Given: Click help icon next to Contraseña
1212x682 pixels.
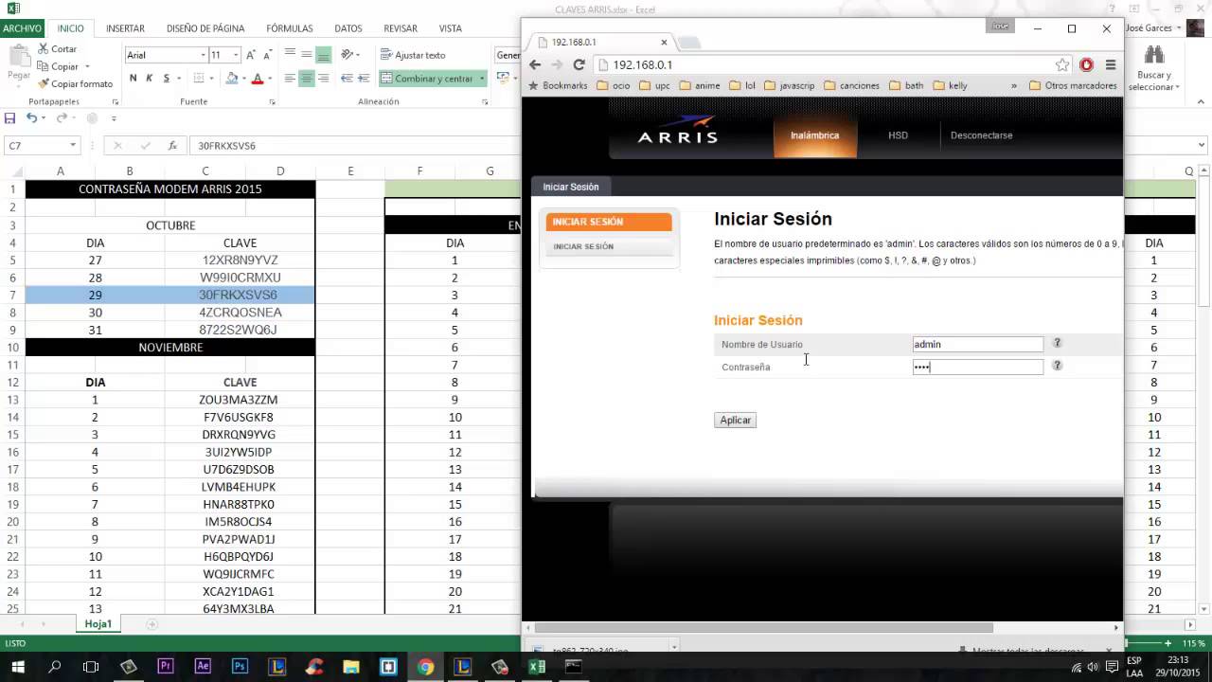Looking at the screenshot, I should pyautogui.click(x=1058, y=365).
